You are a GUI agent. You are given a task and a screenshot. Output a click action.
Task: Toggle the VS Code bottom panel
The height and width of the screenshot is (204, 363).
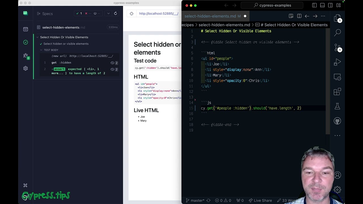click(322, 5)
